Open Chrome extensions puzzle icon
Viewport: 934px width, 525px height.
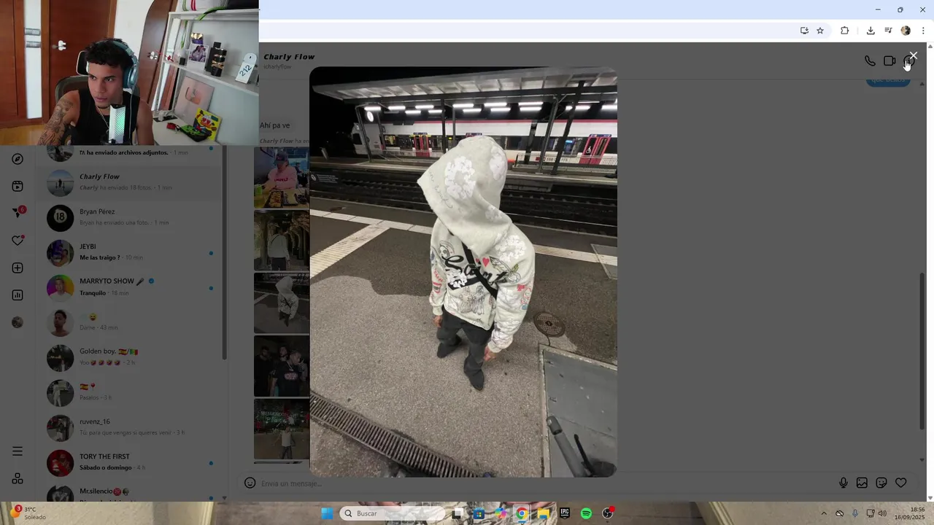click(x=844, y=31)
